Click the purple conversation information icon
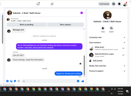The image size is (131, 96). coord(81,13)
